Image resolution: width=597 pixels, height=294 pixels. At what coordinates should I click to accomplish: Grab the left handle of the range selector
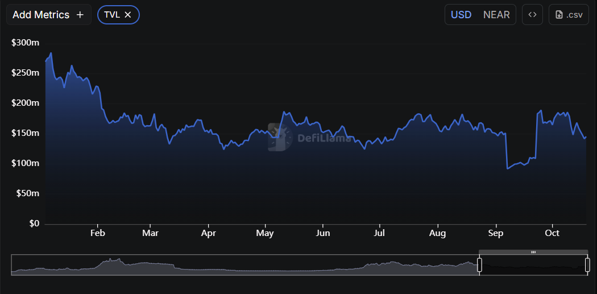(479, 264)
